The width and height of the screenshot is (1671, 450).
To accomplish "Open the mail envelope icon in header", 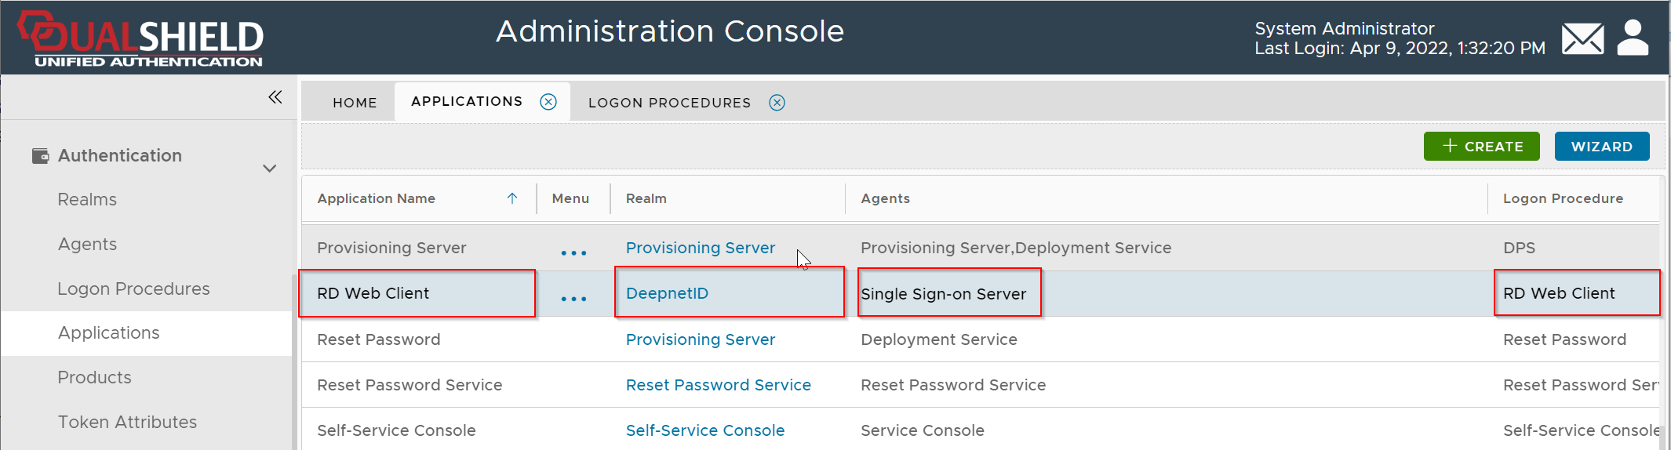I will point(1582,38).
